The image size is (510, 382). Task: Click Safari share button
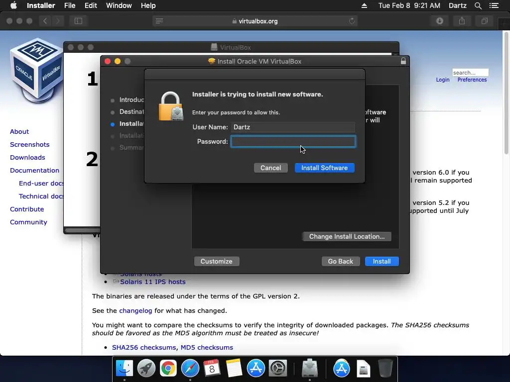462,21
